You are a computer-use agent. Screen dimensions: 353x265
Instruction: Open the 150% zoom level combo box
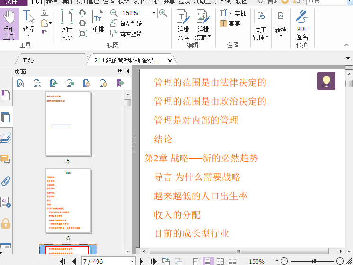click(x=139, y=13)
